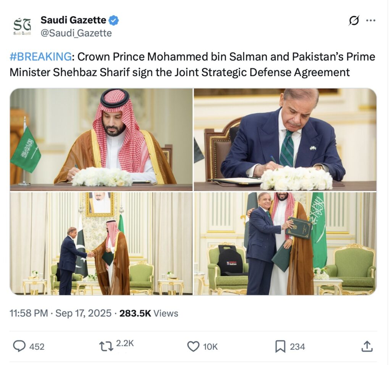Click the 452 replies count
The width and height of the screenshot is (391, 365).
point(37,347)
